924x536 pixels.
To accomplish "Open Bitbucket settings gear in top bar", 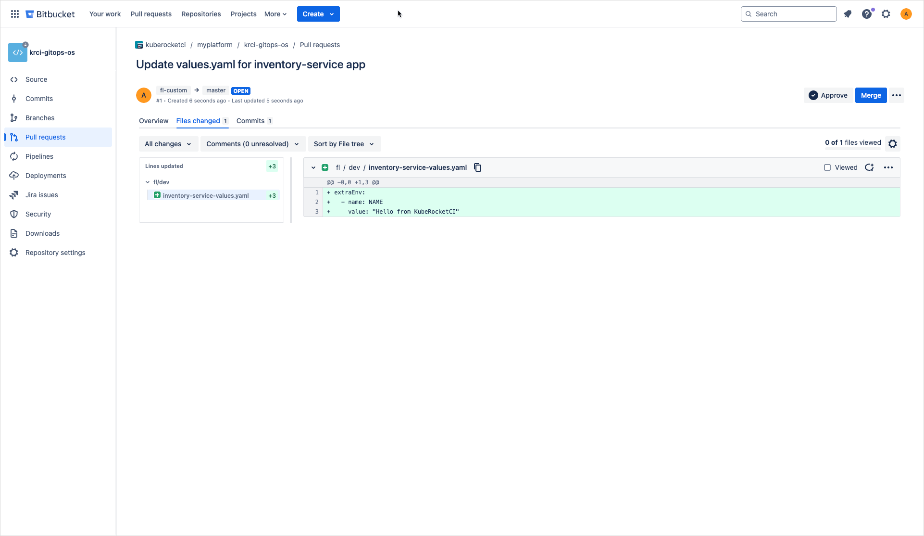I will point(886,14).
